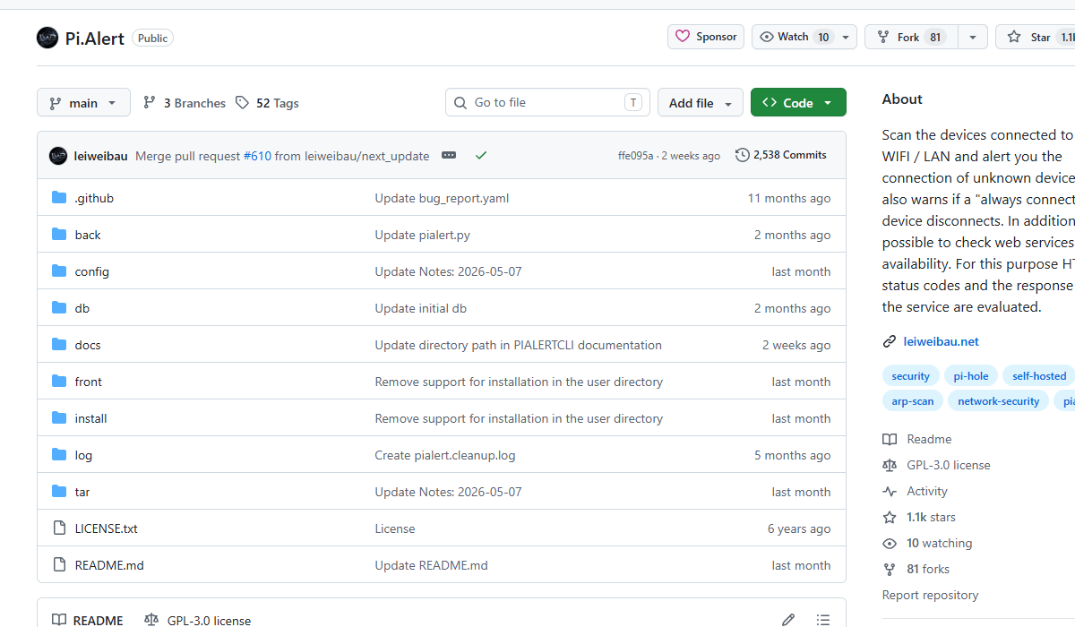View 2,538 Commits history
The height and width of the screenshot is (627, 1075).
781,155
